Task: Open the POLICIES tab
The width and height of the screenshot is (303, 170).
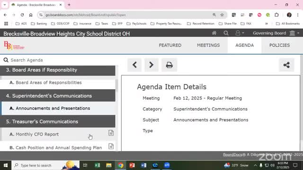Action: [279, 45]
